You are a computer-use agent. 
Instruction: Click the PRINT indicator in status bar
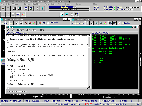pyautogui.click(x=88, y=104)
